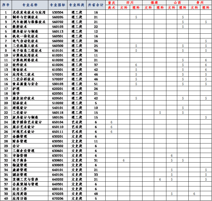Select total 48 in 应用英语 row
The width and height of the screenshot is (212, 201).
[96, 194]
